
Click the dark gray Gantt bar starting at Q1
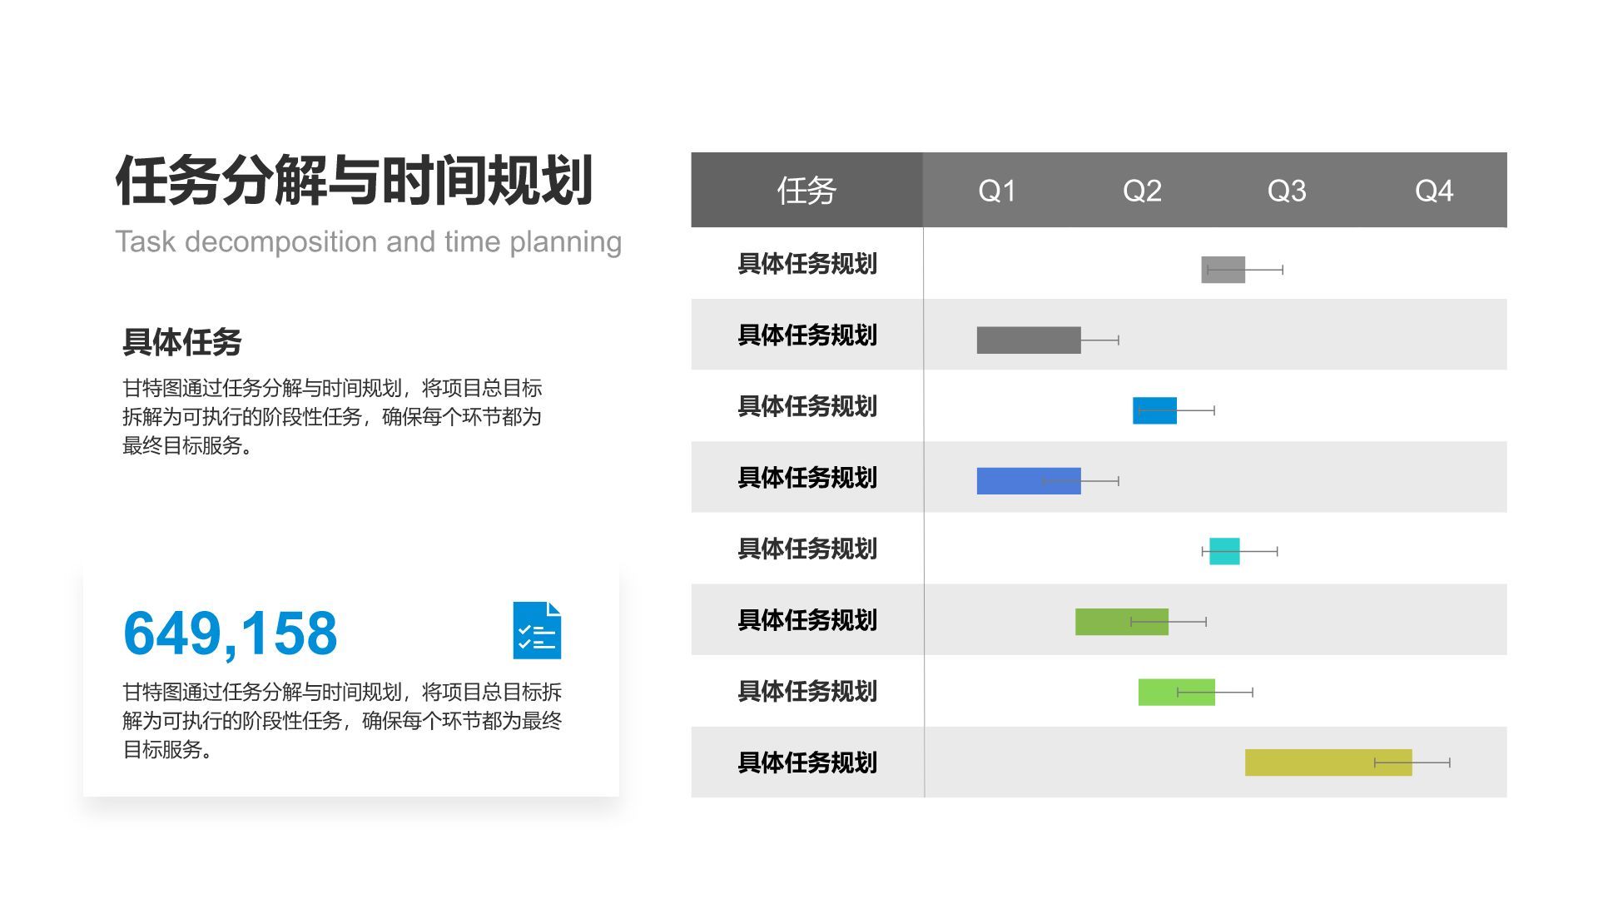[x=1030, y=339]
